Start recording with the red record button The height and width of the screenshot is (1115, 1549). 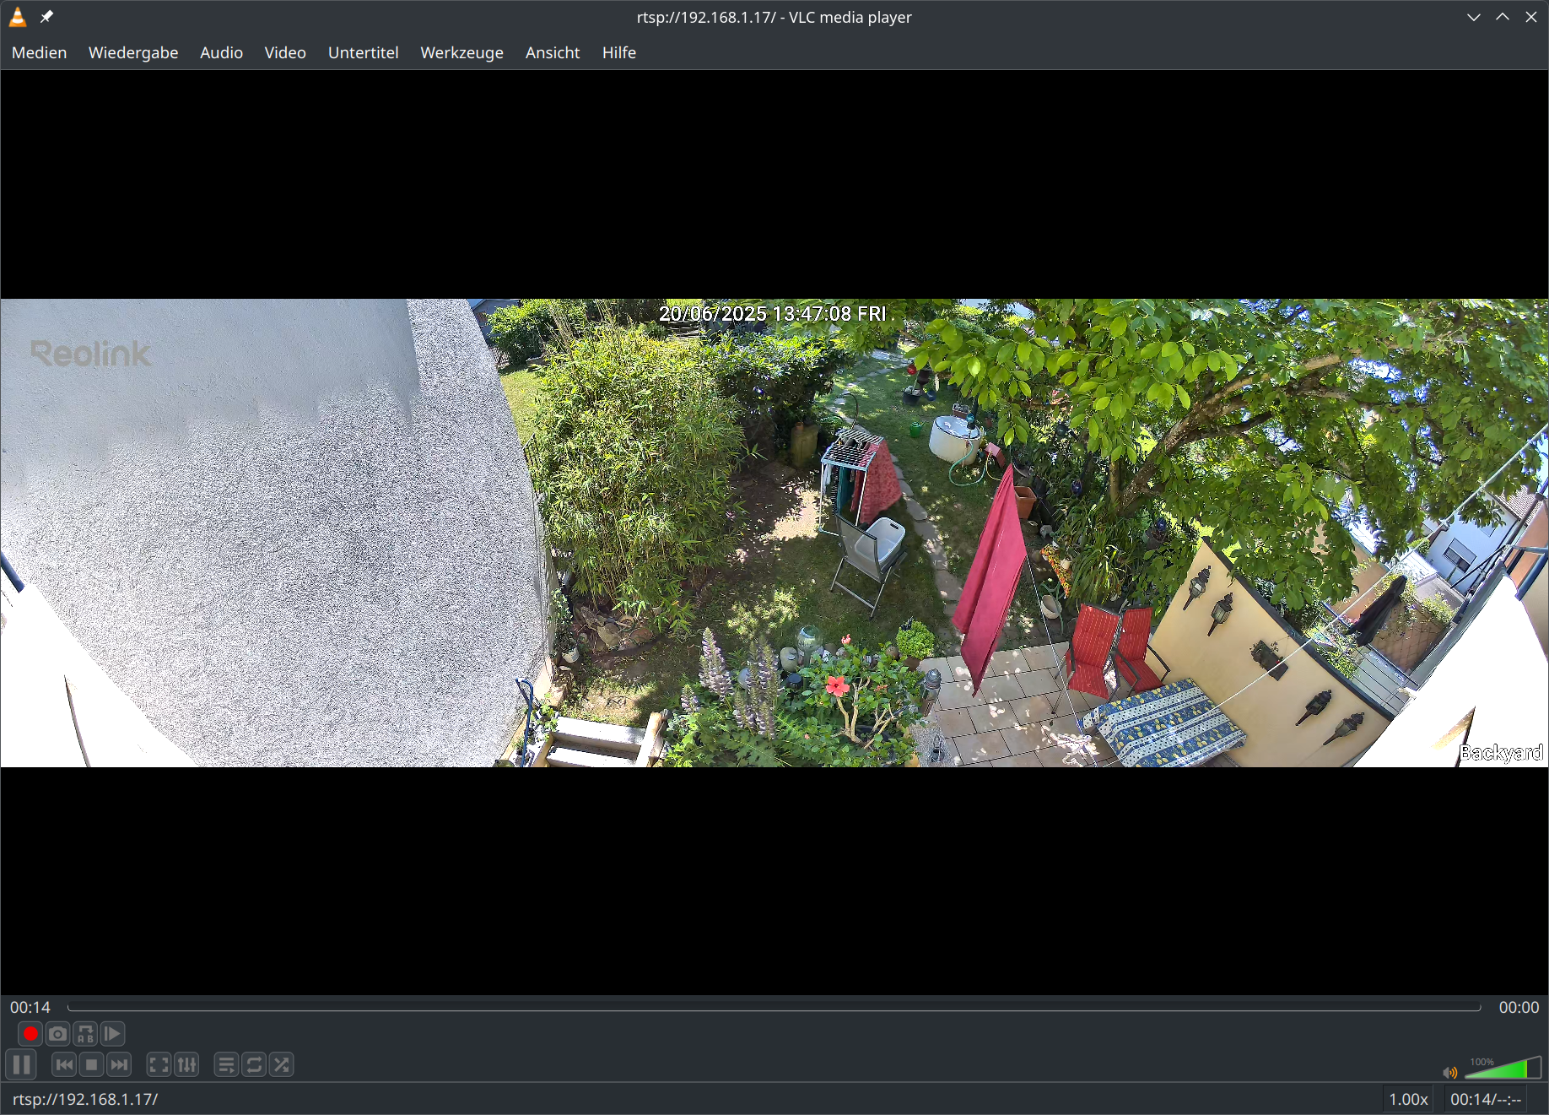(30, 1034)
